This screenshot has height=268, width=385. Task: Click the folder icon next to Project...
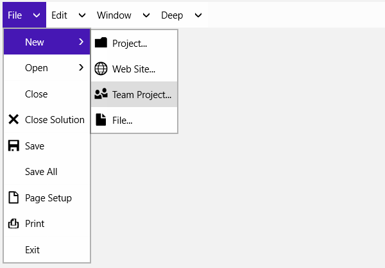pyautogui.click(x=101, y=43)
